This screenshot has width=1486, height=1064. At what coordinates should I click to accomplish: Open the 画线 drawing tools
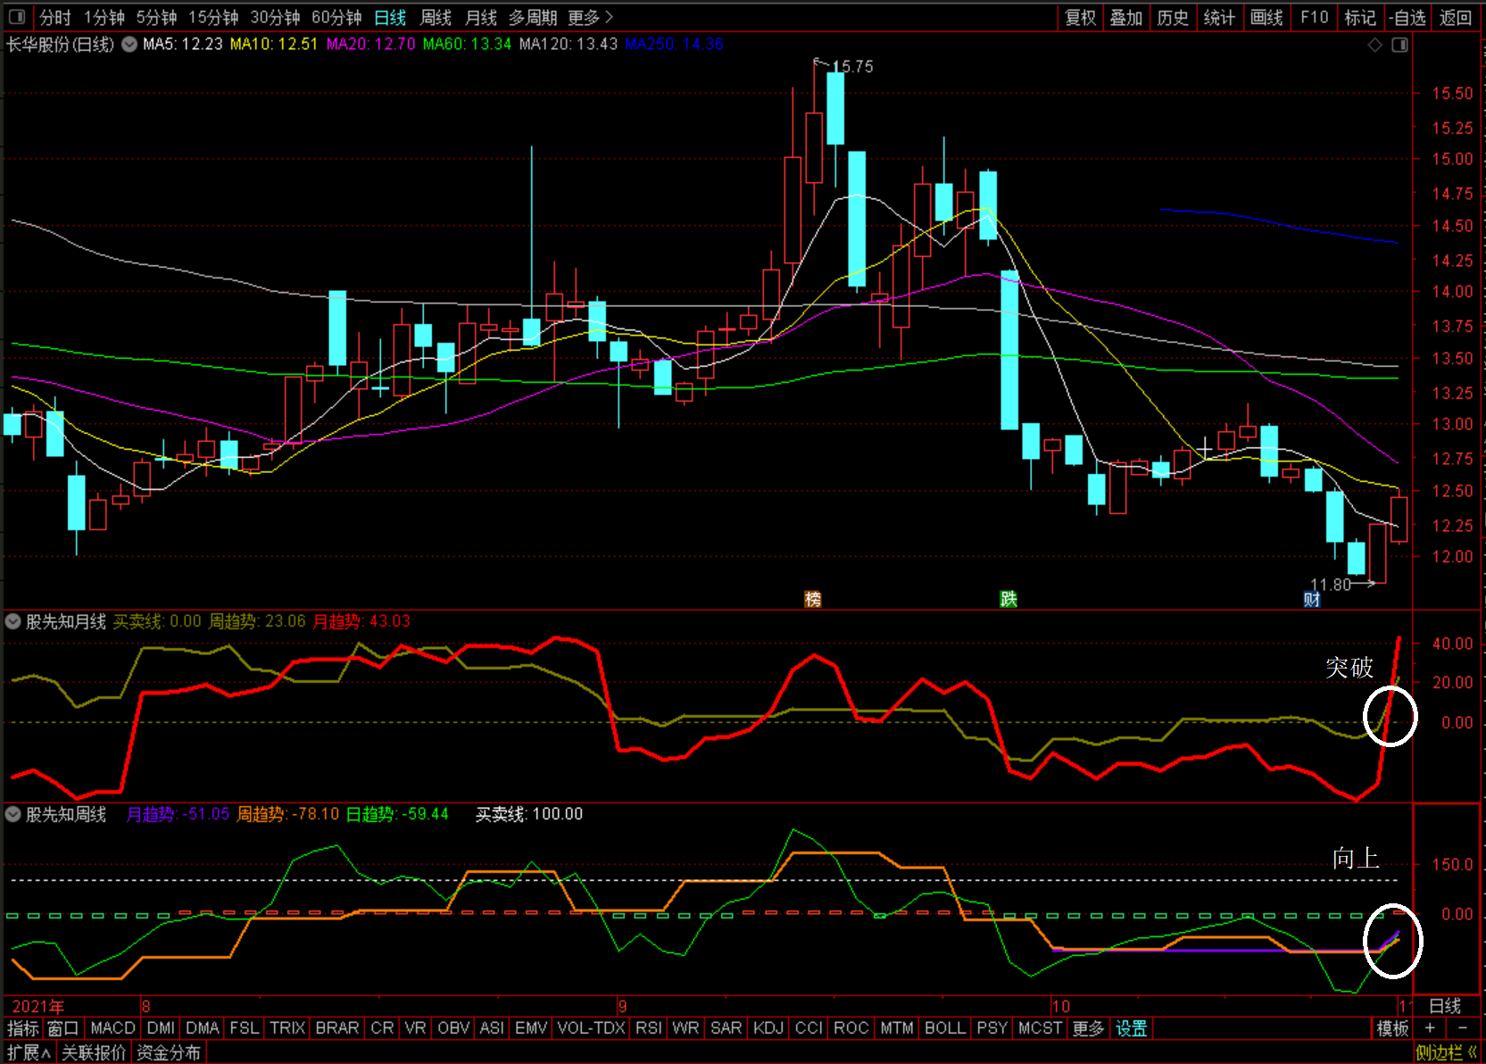[1266, 18]
